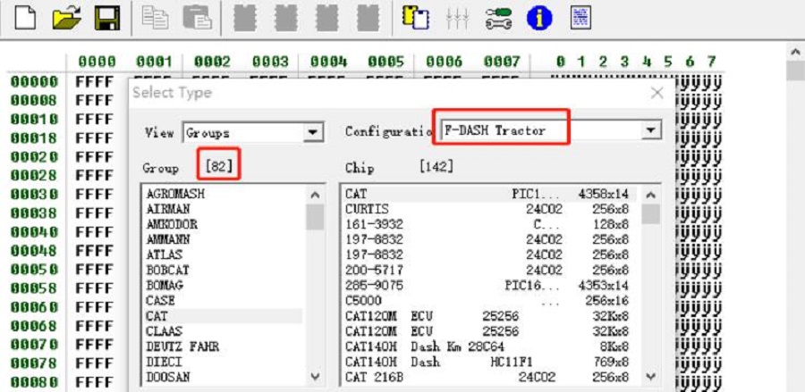Image resolution: width=805 pixels, height=392 pixels.
Task: Click the 0000 column header
Action: (x=97, y=62)
